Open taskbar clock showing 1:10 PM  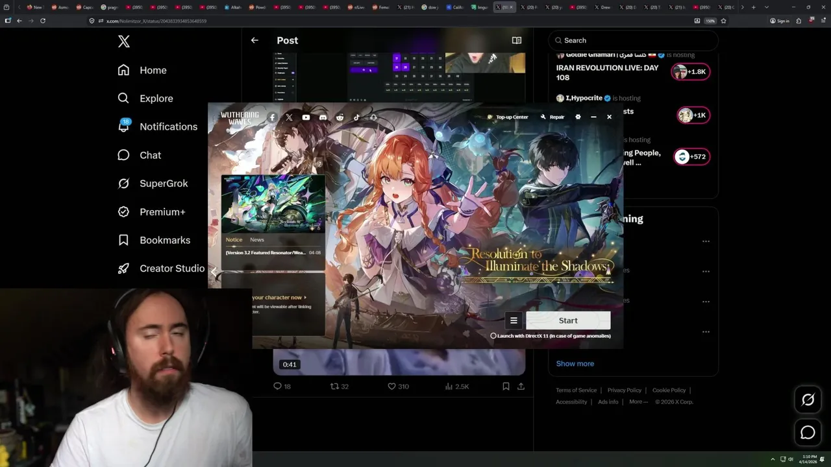pos(809,459)
